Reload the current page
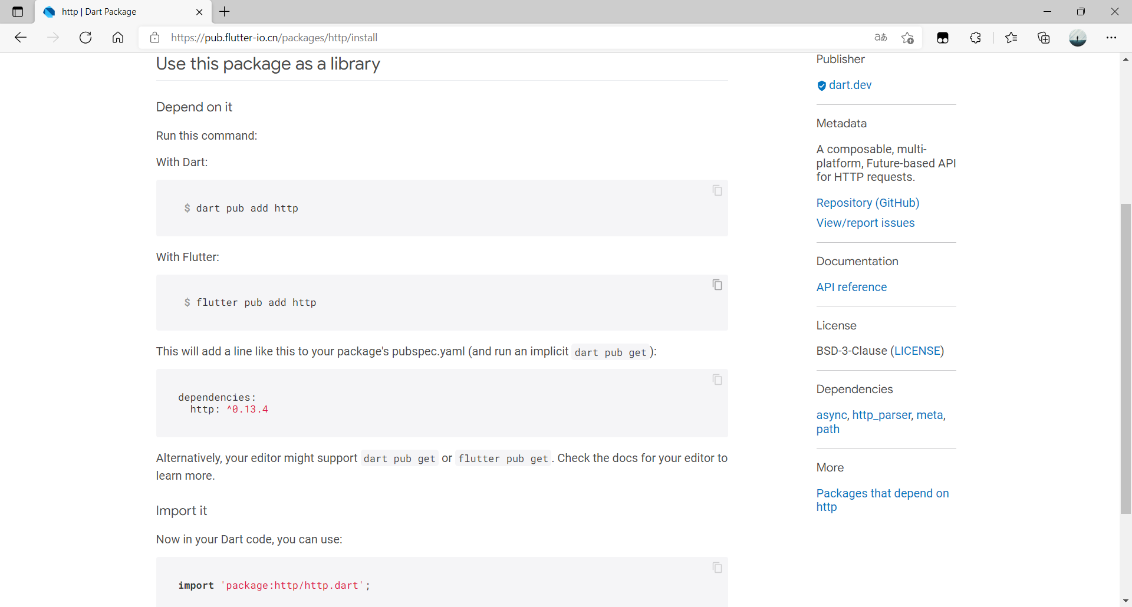Image resolution: width=1132 pixels, height=607 pixels. 85,38
